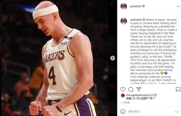Open acfresh21 username link in header
The image size is (181, 116).
[136, 6]
